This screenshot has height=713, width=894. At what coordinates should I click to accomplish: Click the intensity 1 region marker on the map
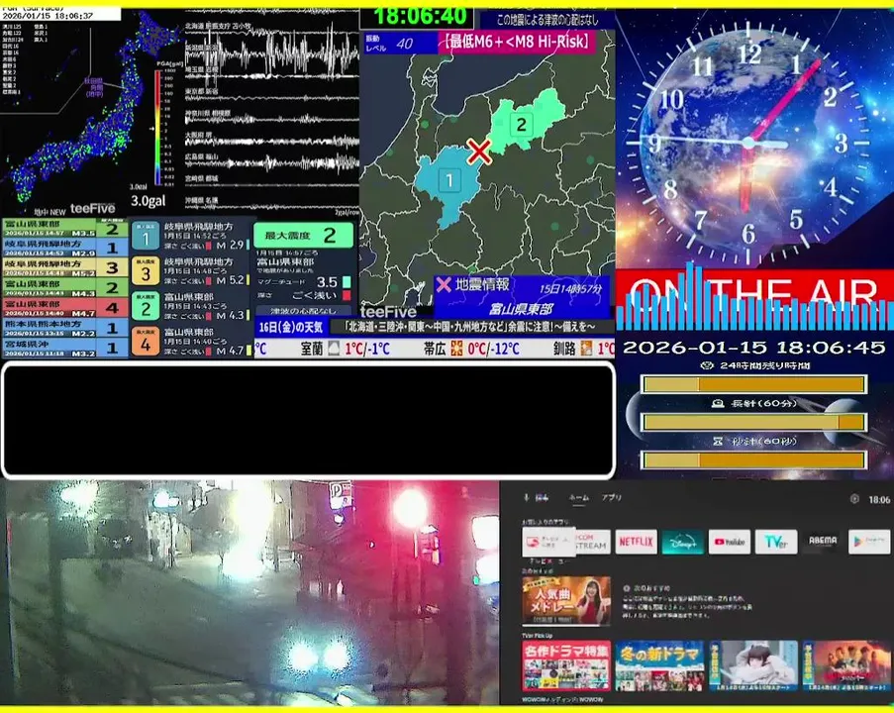click(x=449, y=180)
